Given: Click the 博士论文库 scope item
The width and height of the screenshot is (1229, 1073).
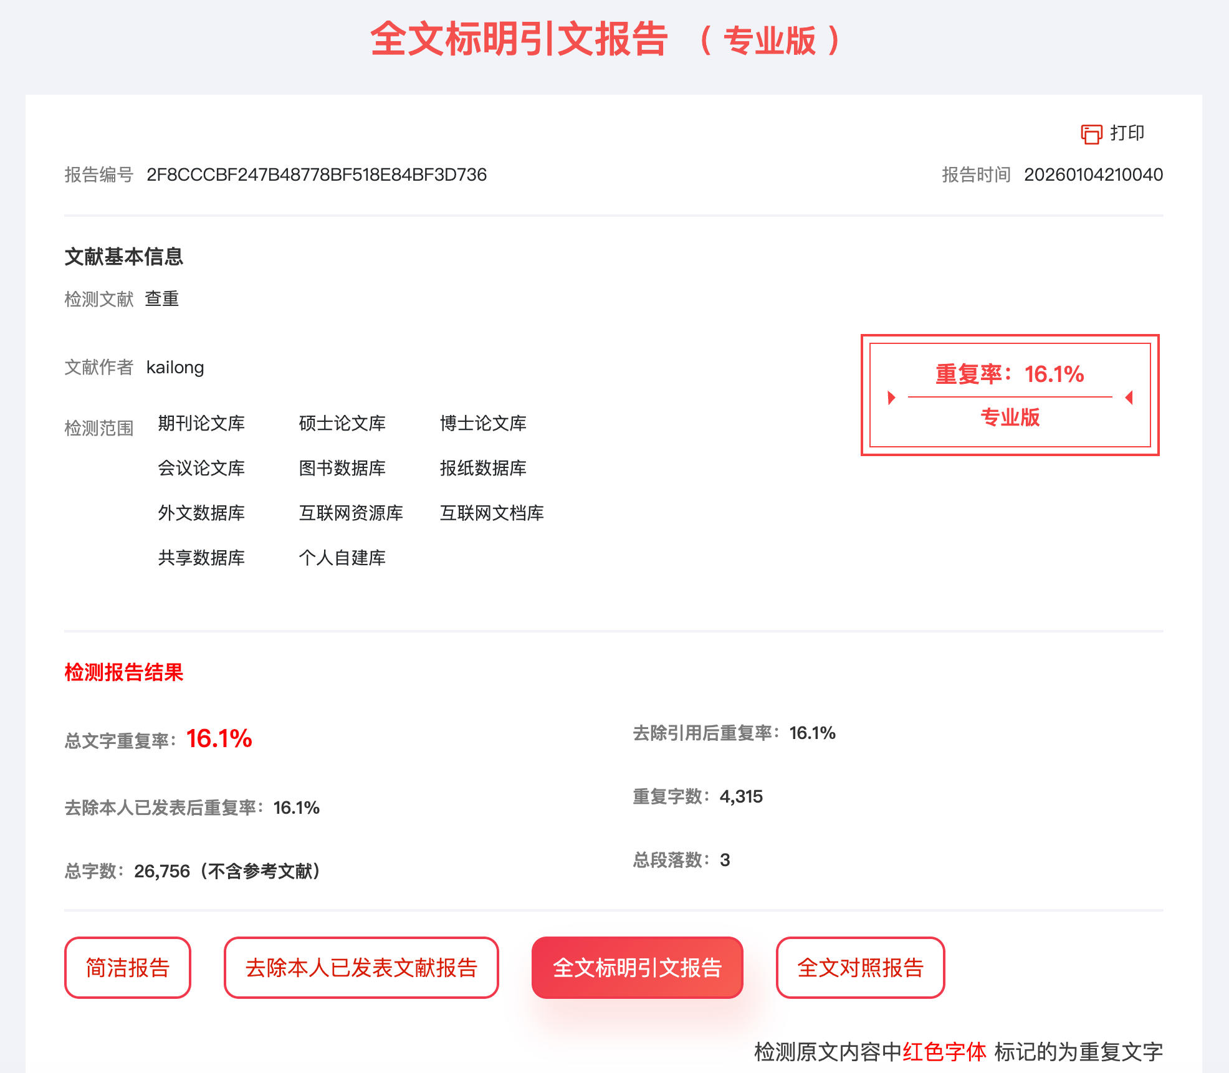Looking at the screenshot, I should click(x=483, y=423).
